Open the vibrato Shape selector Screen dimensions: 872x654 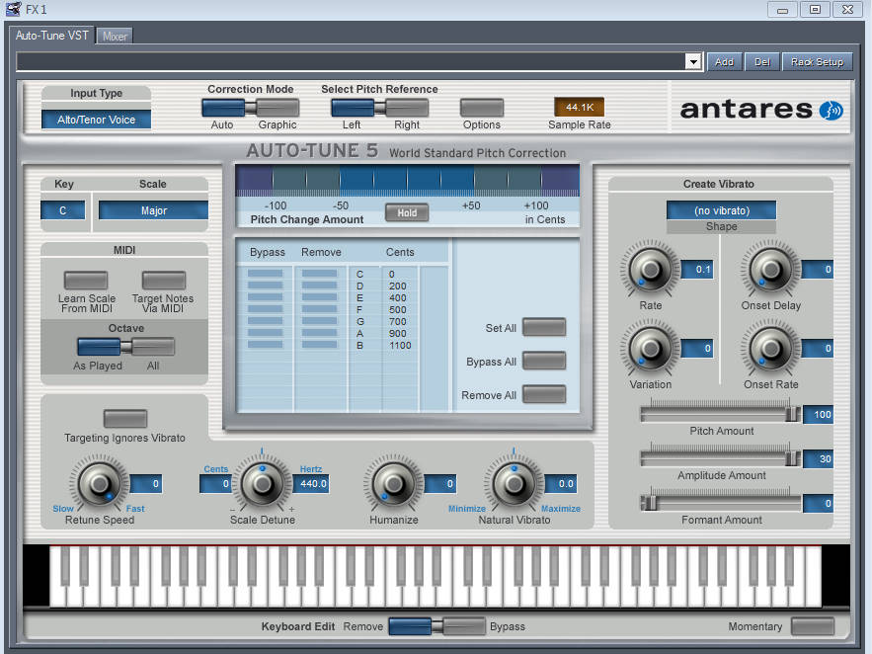click(721, 210)
